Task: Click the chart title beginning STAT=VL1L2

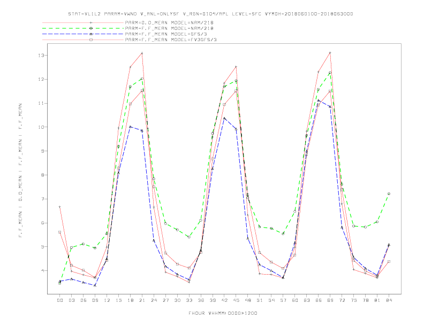Action: (x=210, y=14)
